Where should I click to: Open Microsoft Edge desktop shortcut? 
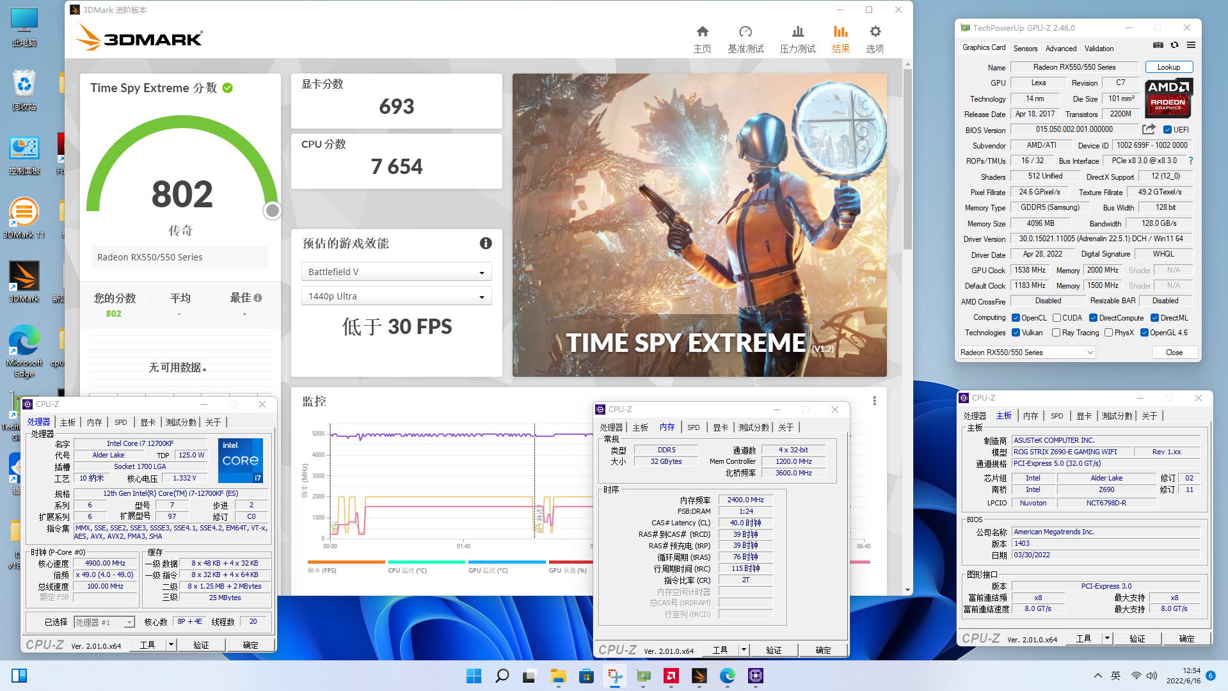tap(24, 351)
